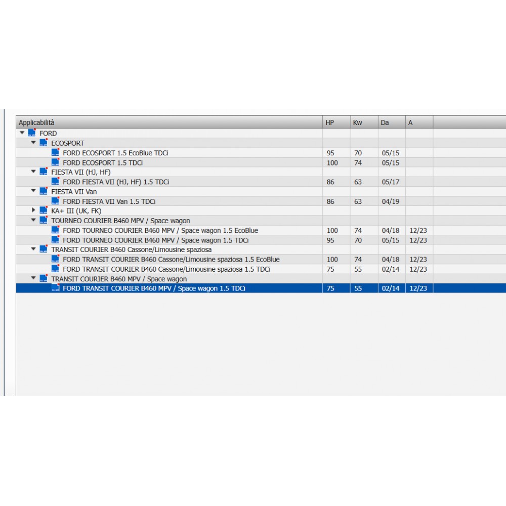Image resolution: width=506 pixels, height=506 pixels.
Task: Click the icon beside FORD root node
Action: [x=32, y=133]
